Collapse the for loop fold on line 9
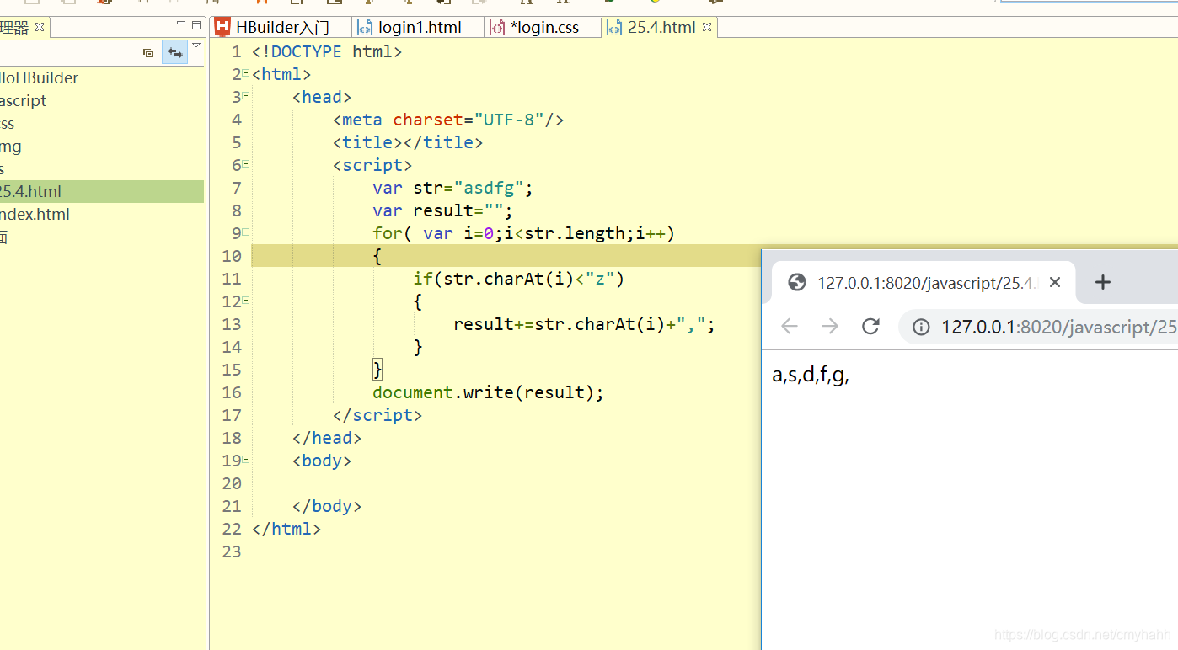This screenshot has height=650, width=1178. point(246,232)
